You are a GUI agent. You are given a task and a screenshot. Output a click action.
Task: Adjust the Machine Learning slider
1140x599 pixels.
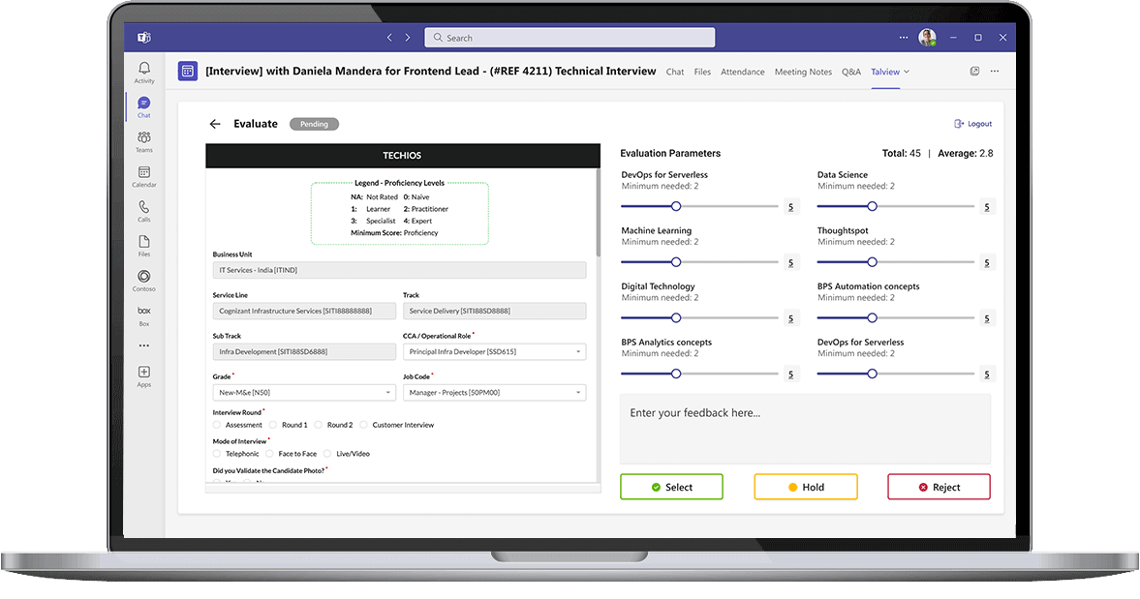pyautogui.click(x=676, y=262)
